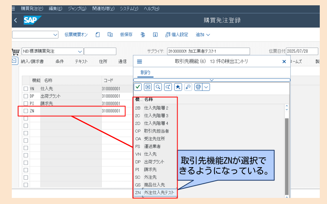Select 2B 仕入先階層 2 entry
The height and width of the screenshot is (204, 327).
tap(155, 108)
